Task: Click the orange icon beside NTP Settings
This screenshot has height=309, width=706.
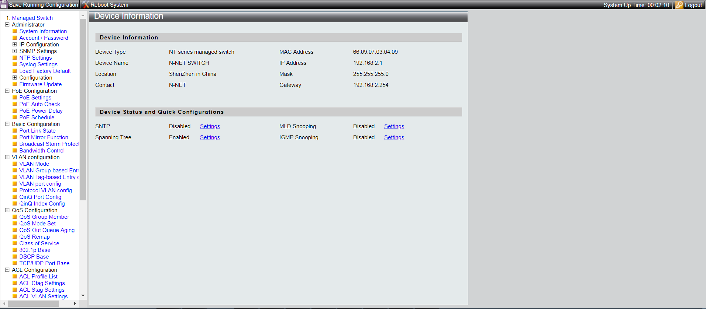Action: pos(15,58)
